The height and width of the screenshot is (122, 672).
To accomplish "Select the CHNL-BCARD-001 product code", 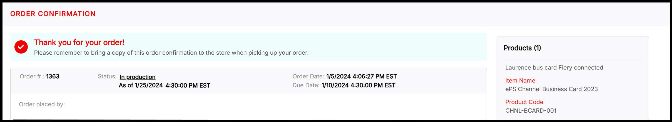I will pos(531,111).
